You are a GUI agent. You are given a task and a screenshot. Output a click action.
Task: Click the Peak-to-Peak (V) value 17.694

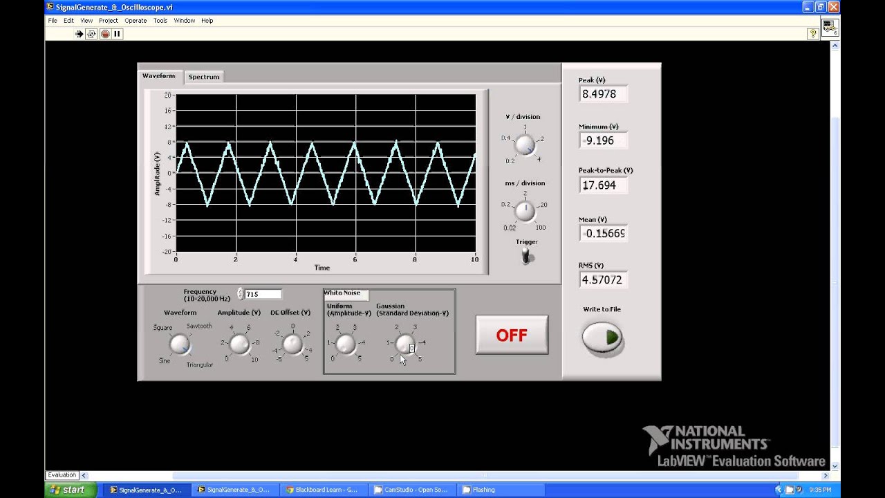click(x=603, y=185)
